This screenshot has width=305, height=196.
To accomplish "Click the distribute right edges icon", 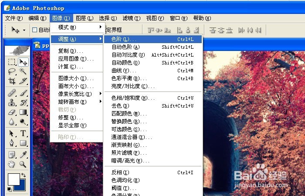I will (x=258, y=30).
